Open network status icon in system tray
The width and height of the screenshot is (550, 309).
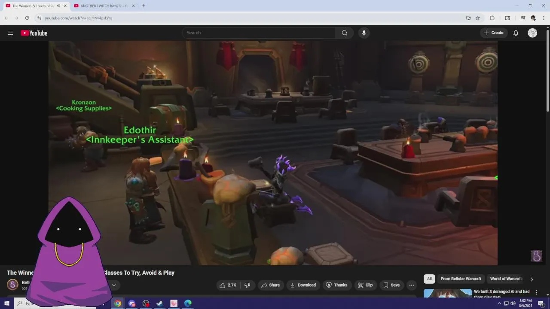click(506, 303)
